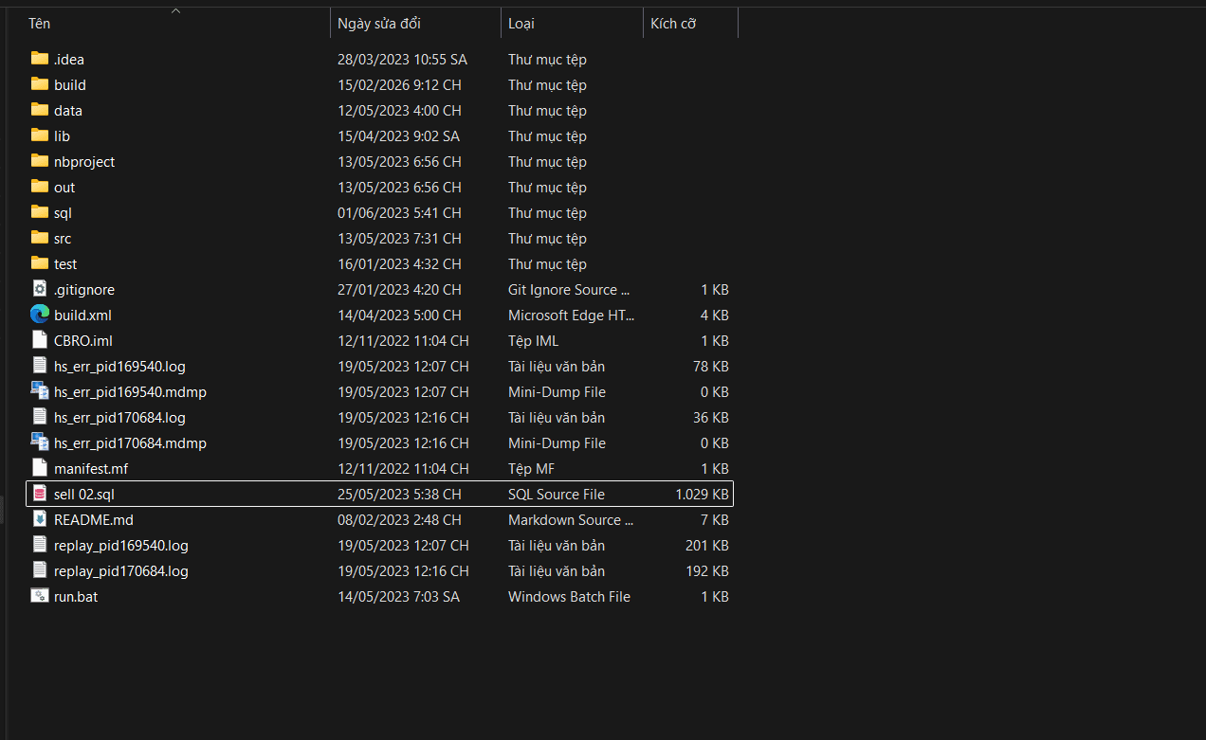The image size is (1206, 740).
Task: Select the Git Ignore Source type cell
Action: [569, 289]
